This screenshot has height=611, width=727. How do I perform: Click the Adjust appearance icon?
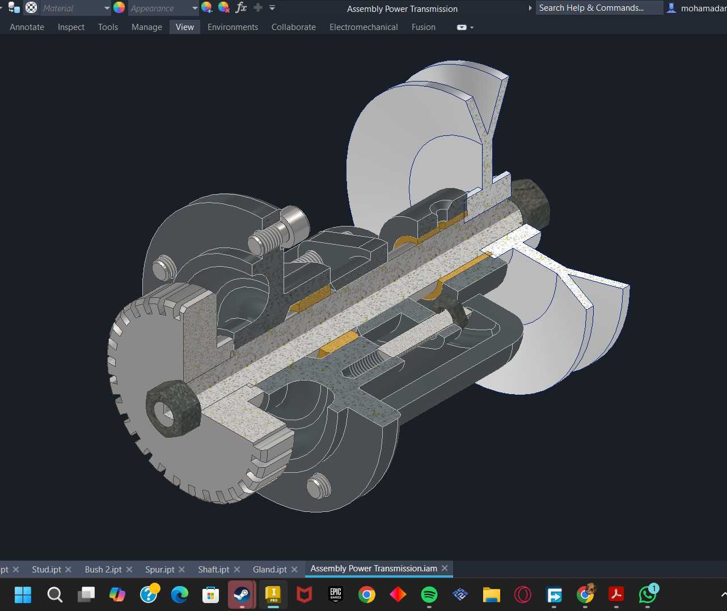pyautogui.click(x=207, y=7)
